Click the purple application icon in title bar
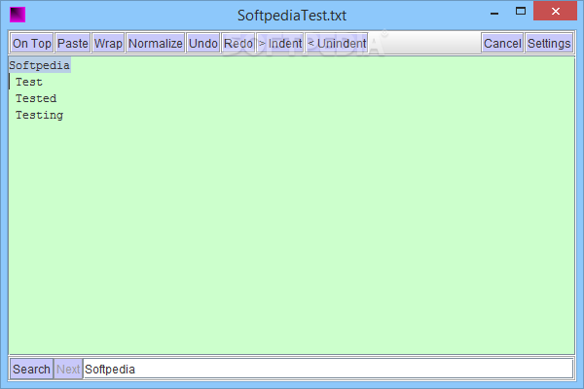 (18, 15)
